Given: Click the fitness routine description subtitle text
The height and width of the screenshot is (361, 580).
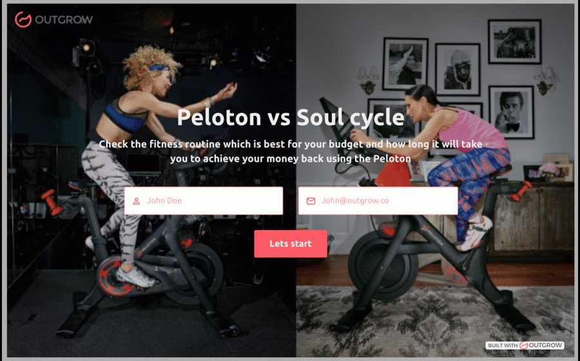Looking at the screenshot, I should pyautogui.click(x=291, y=151).
